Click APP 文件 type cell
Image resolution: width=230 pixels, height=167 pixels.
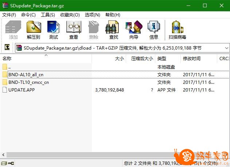click(167, 90)
